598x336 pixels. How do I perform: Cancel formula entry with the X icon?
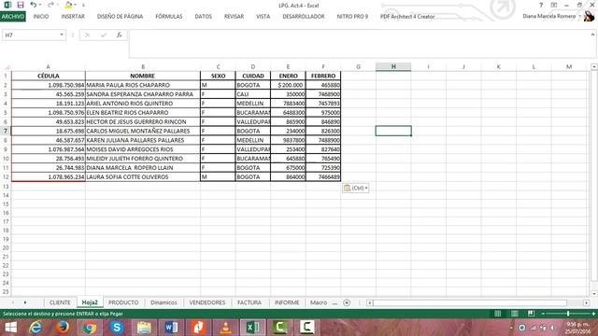pos(87,35)
